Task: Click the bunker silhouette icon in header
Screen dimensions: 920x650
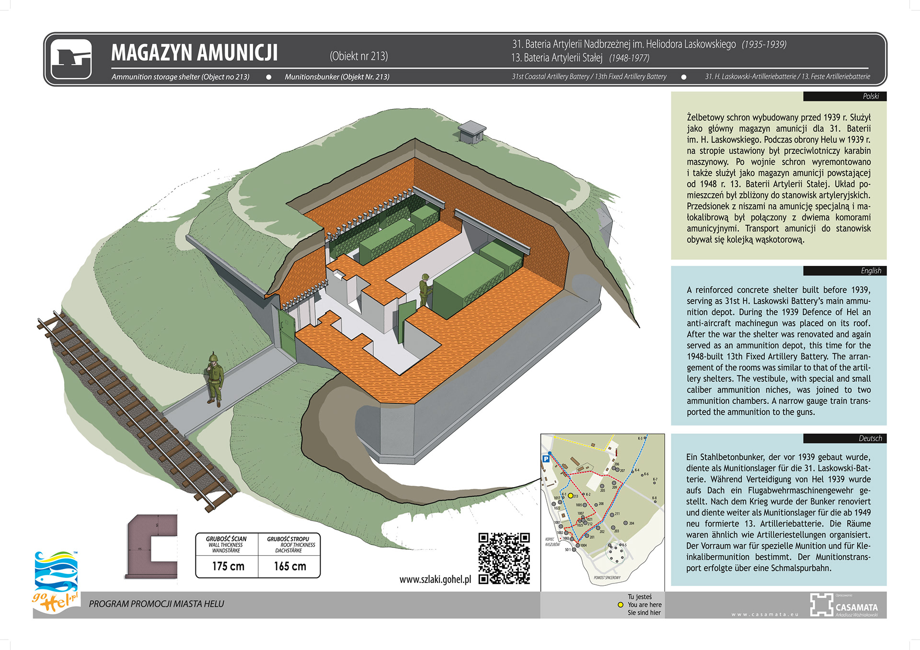Action: coord(71,59)
